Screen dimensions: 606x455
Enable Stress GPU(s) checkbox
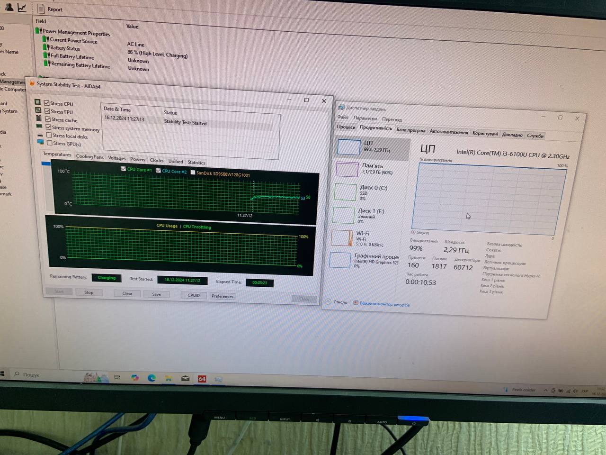[49, 143]
